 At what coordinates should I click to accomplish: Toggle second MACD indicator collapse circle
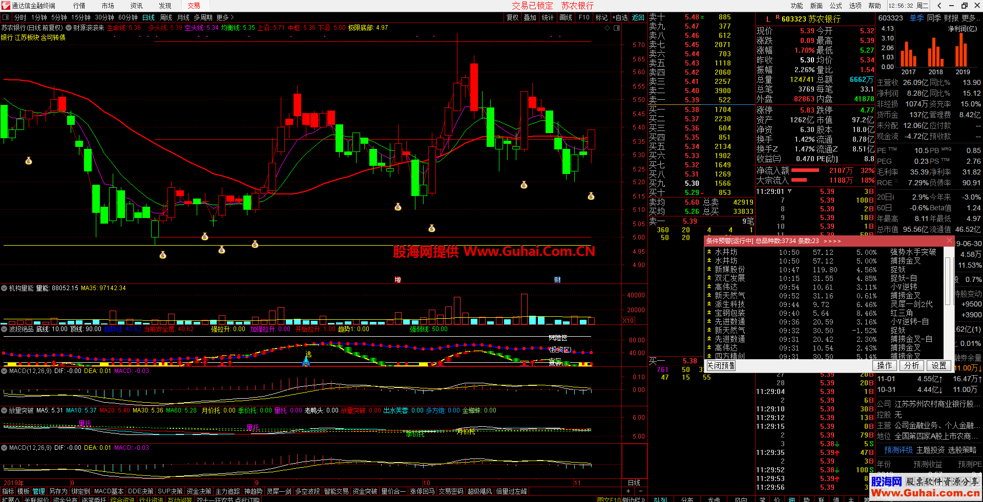pyautogui.click(x=4, y=448)
